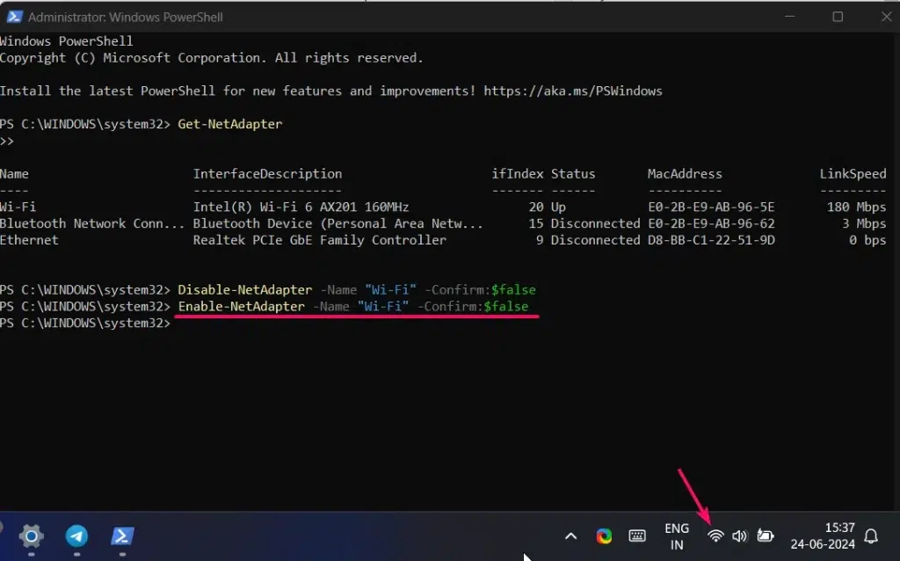Click the 180 Mbps link speed value

click(x=856, y=207)
